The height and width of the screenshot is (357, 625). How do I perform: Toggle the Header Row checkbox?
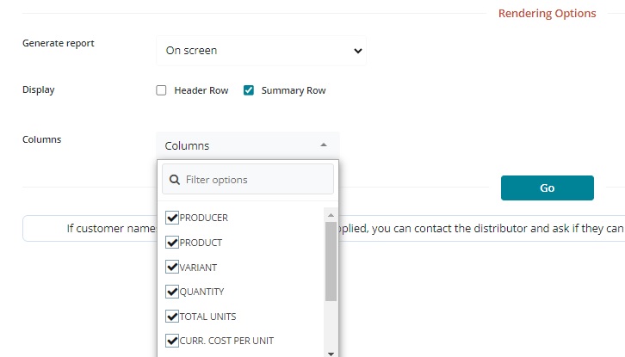pos(161,90)
